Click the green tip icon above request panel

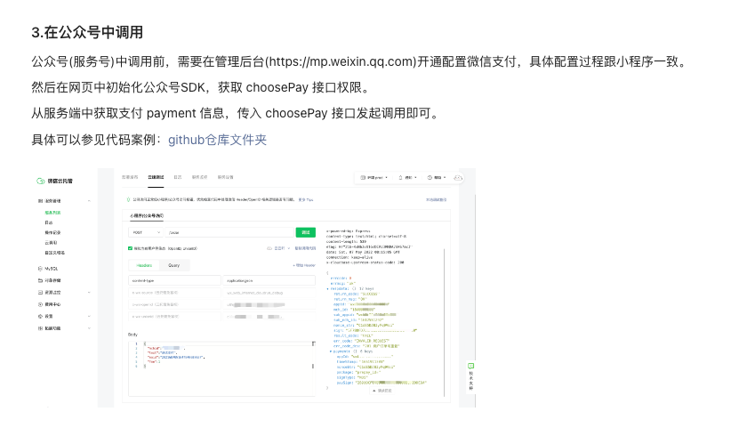tap(128, 200)
